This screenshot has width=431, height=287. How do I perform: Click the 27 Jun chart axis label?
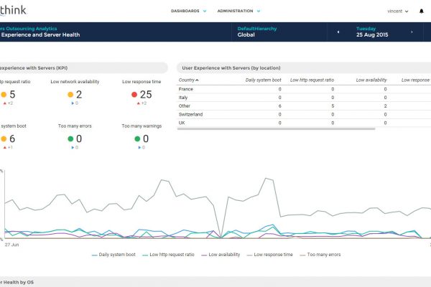(11, 245)
